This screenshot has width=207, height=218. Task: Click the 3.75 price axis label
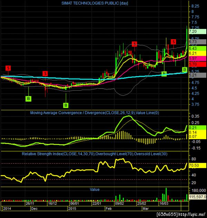[x=195, y=104]
